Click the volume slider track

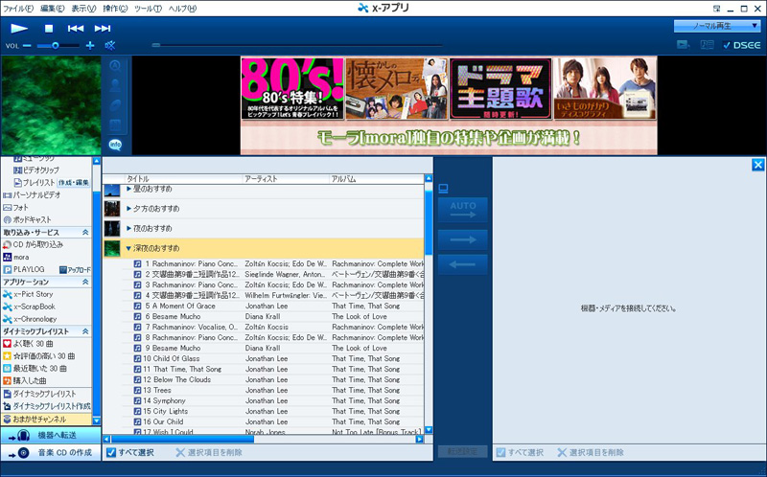(x=58, y=45)
